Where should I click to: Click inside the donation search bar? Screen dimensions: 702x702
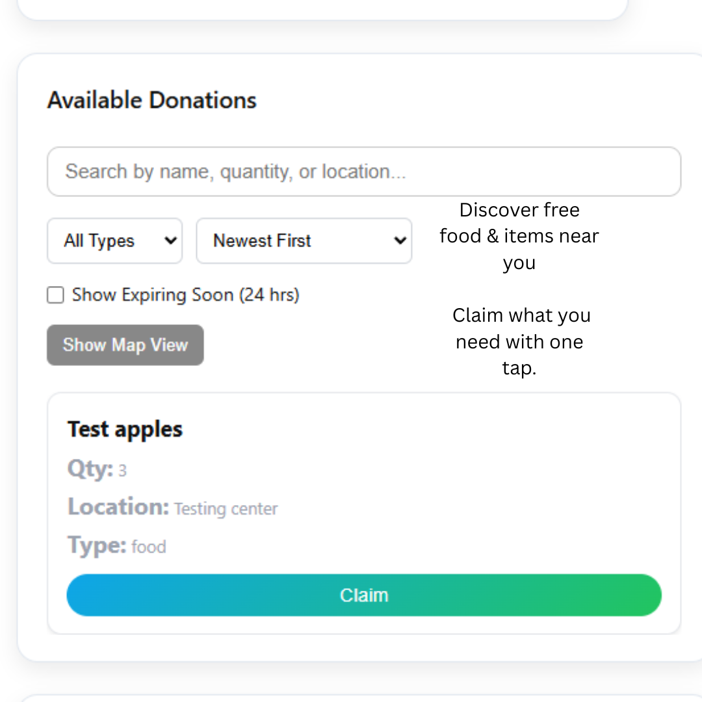click(364, 171)
